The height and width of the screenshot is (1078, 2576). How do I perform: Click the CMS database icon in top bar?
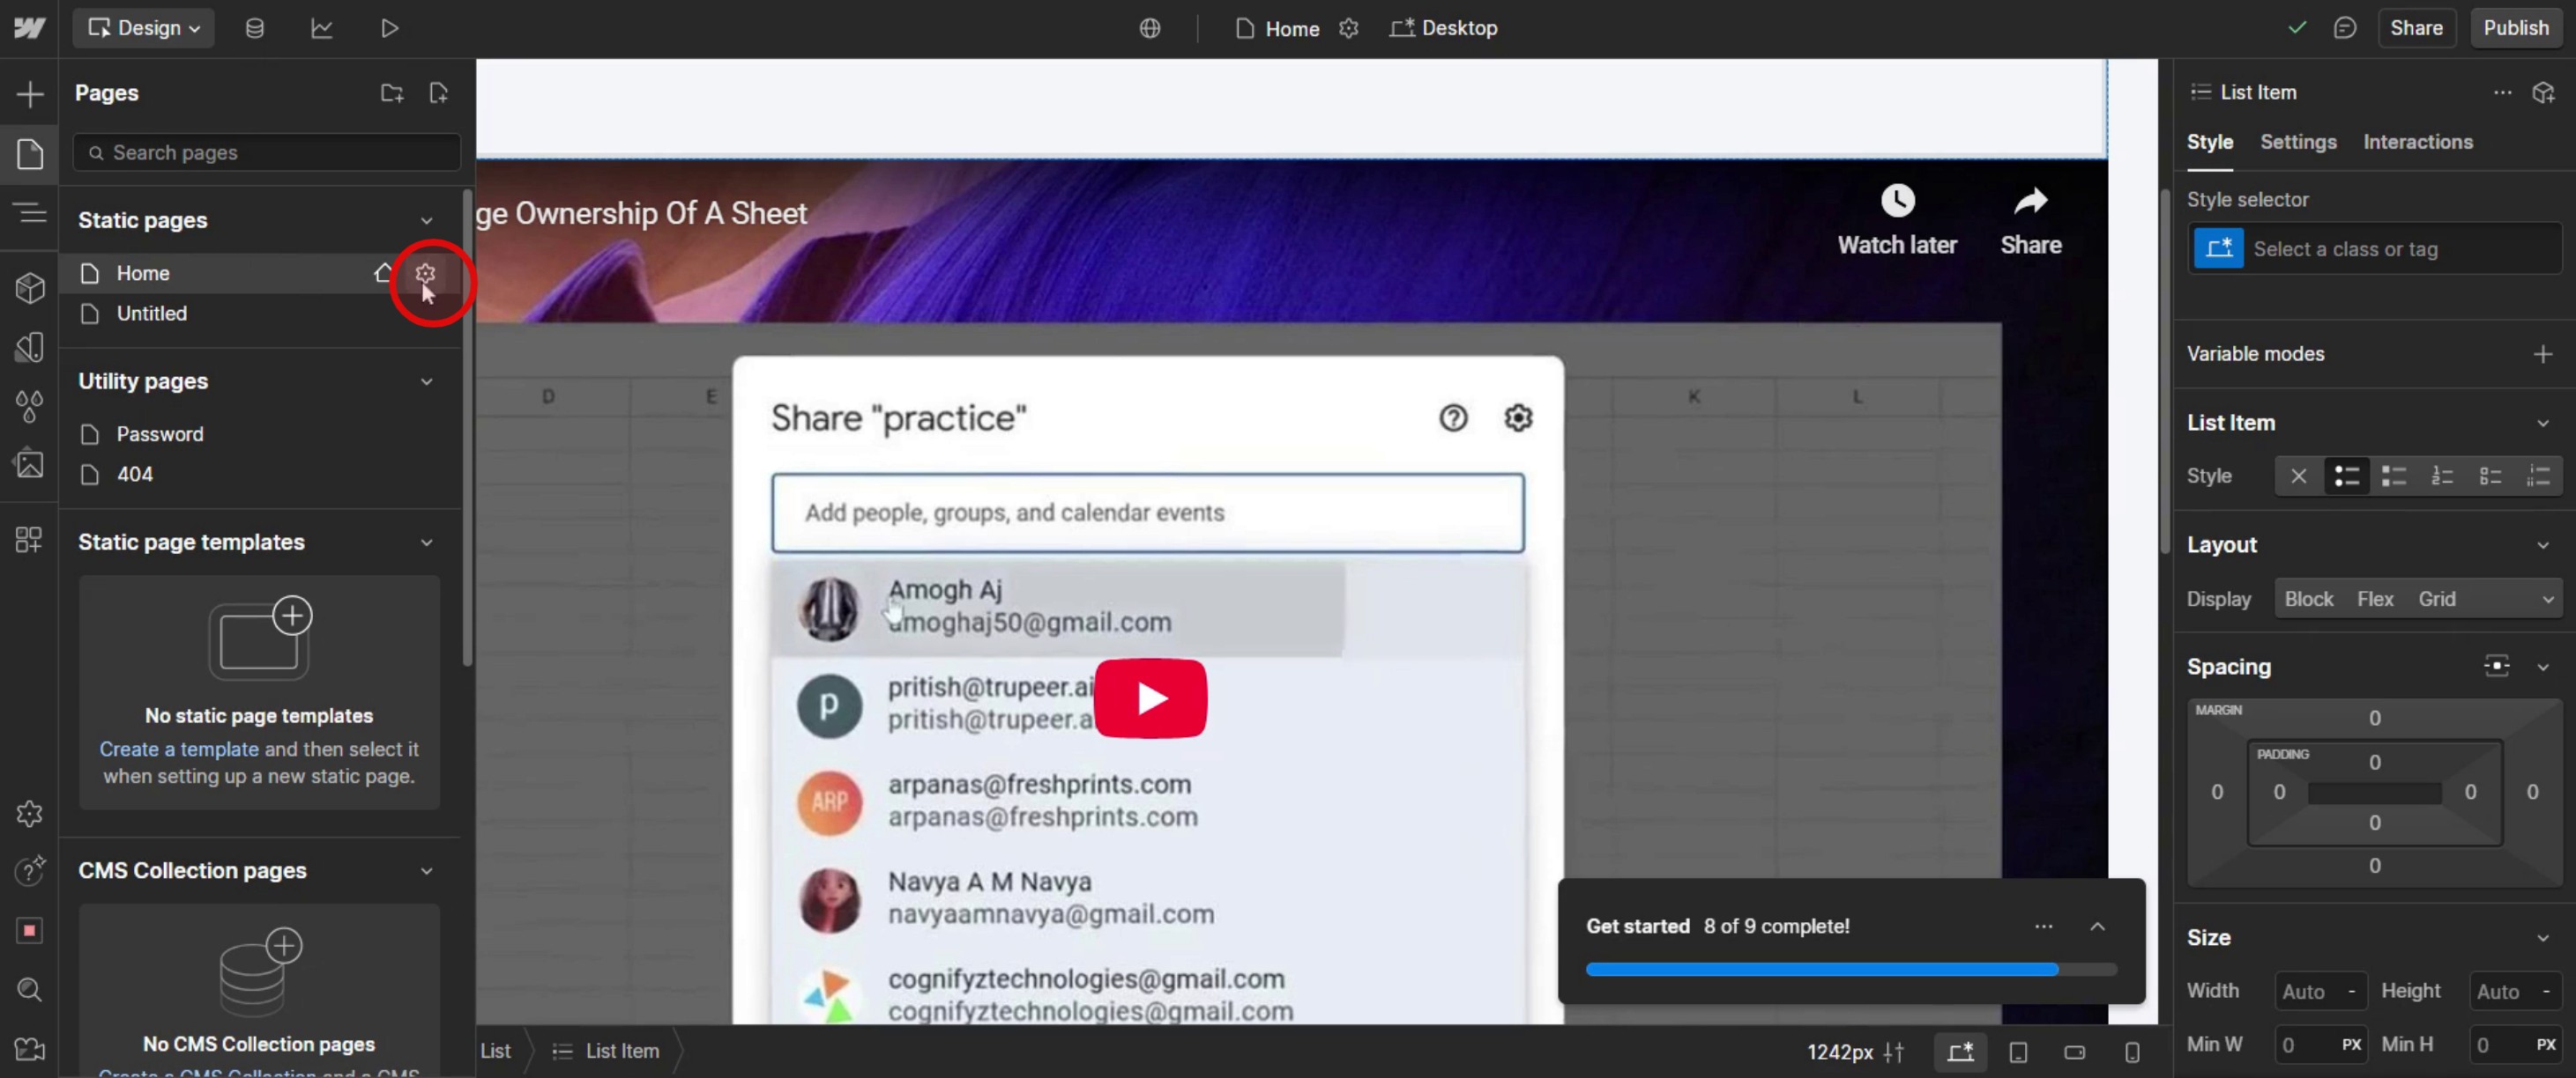pyautogui.click(x=255, y=28)
